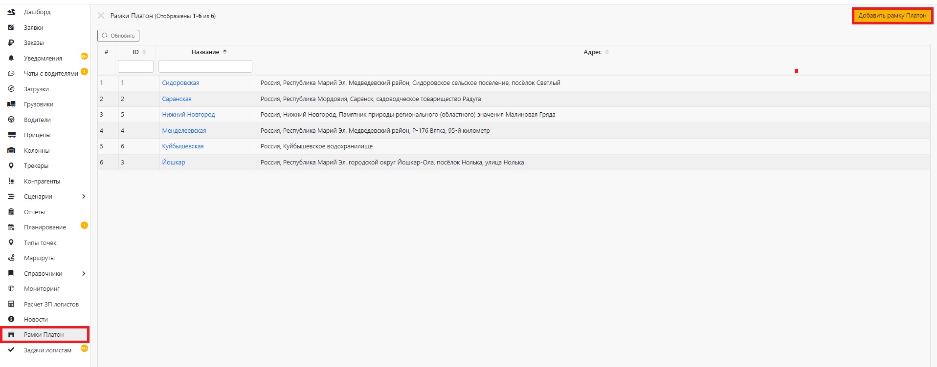937x367 pixels.
Task: Click the Планирование orange badge counter
Action: 84,225
